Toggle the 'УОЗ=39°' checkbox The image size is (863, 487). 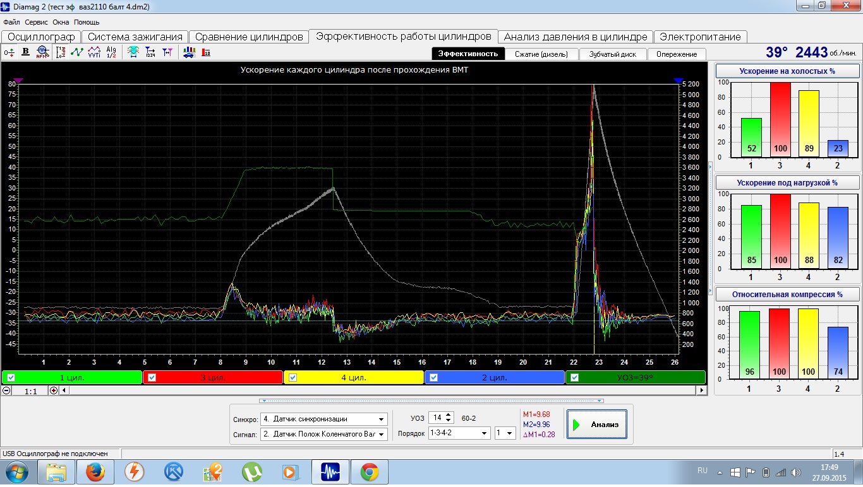[x=574, y=378]
